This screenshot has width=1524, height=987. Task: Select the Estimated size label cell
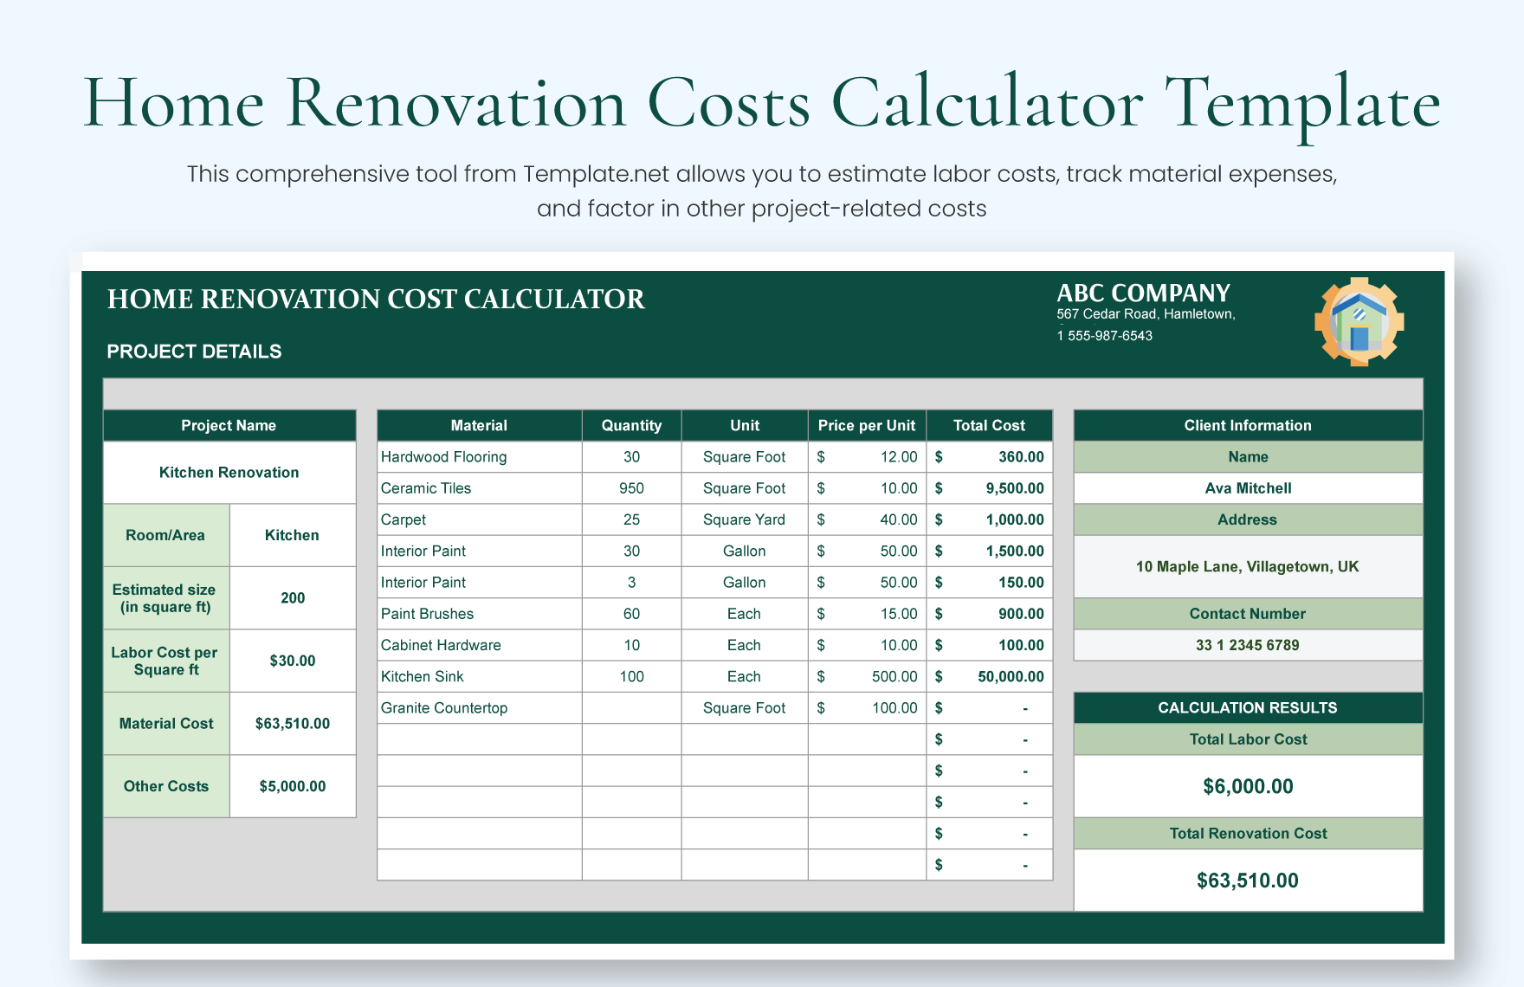pos(166,598)
